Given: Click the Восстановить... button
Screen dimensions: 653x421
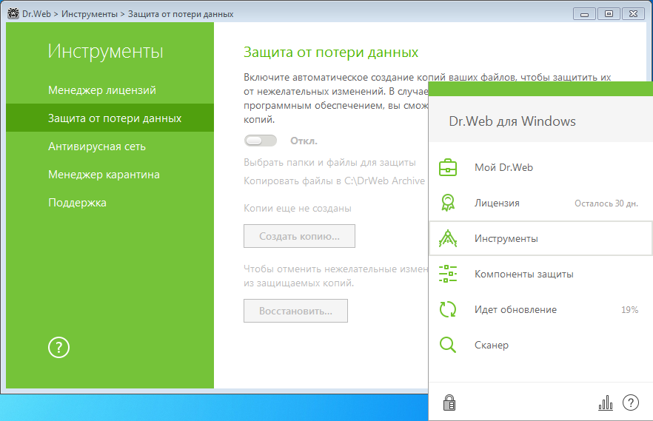Looking at the screenshot, I should 295,311.
